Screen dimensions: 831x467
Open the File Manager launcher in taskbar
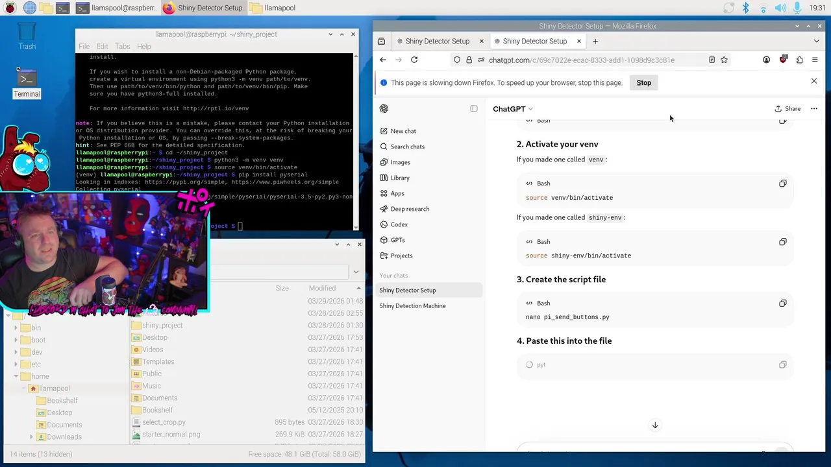coord(45,8)
